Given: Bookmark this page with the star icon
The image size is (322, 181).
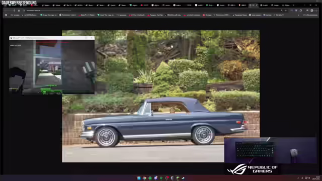Looking at the screenshot, I should point(286,11).
